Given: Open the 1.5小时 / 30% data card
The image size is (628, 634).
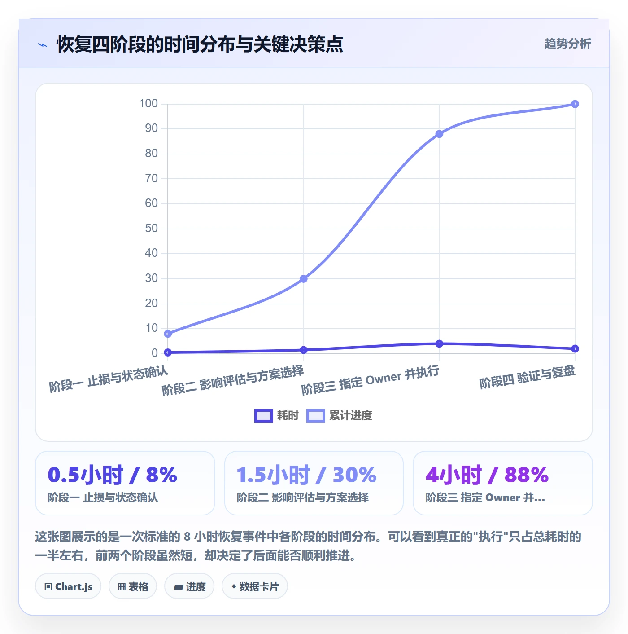Looking at the screenshot, I should click(314, 483).
